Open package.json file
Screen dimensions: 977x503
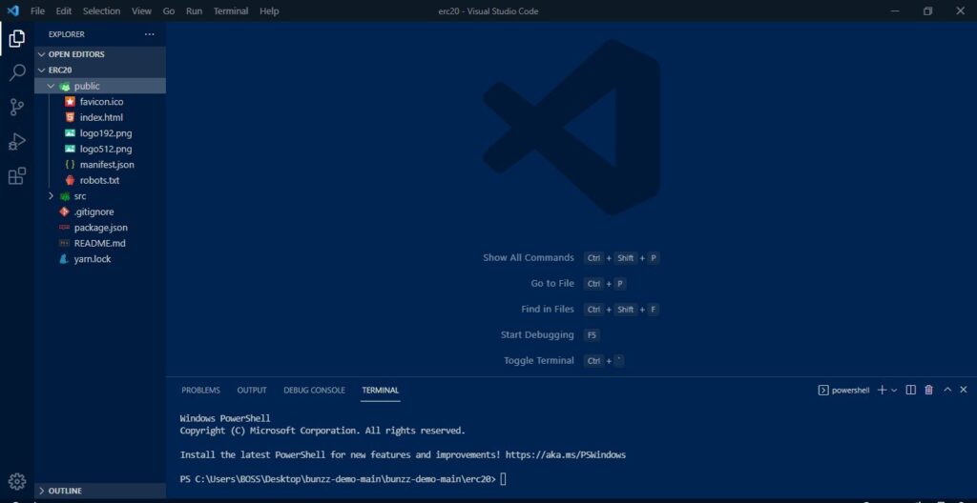(100, 228)
